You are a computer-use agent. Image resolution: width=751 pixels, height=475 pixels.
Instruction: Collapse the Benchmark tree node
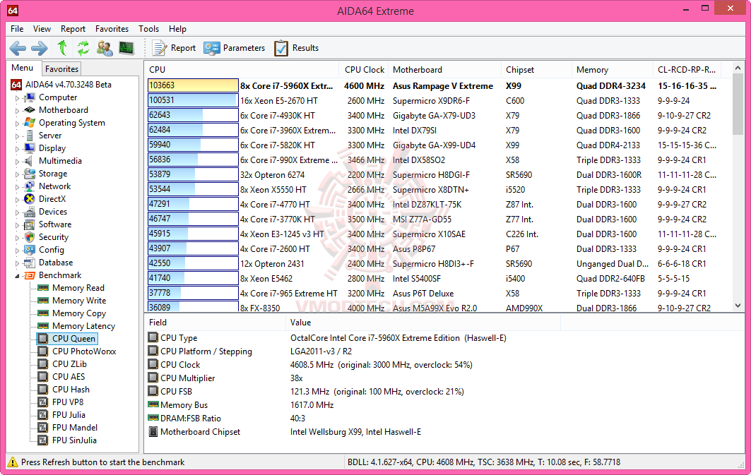point(17,276)
